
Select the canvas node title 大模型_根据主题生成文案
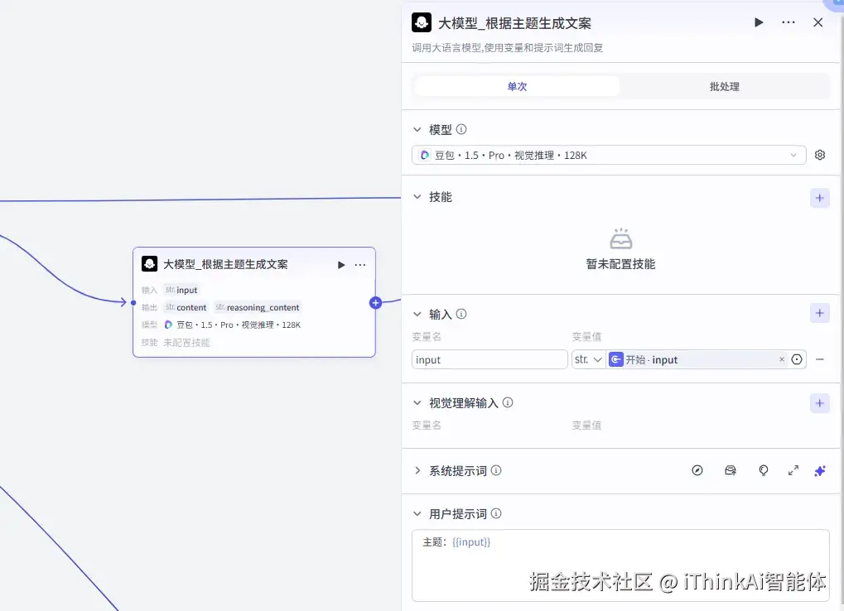[225, 264]
